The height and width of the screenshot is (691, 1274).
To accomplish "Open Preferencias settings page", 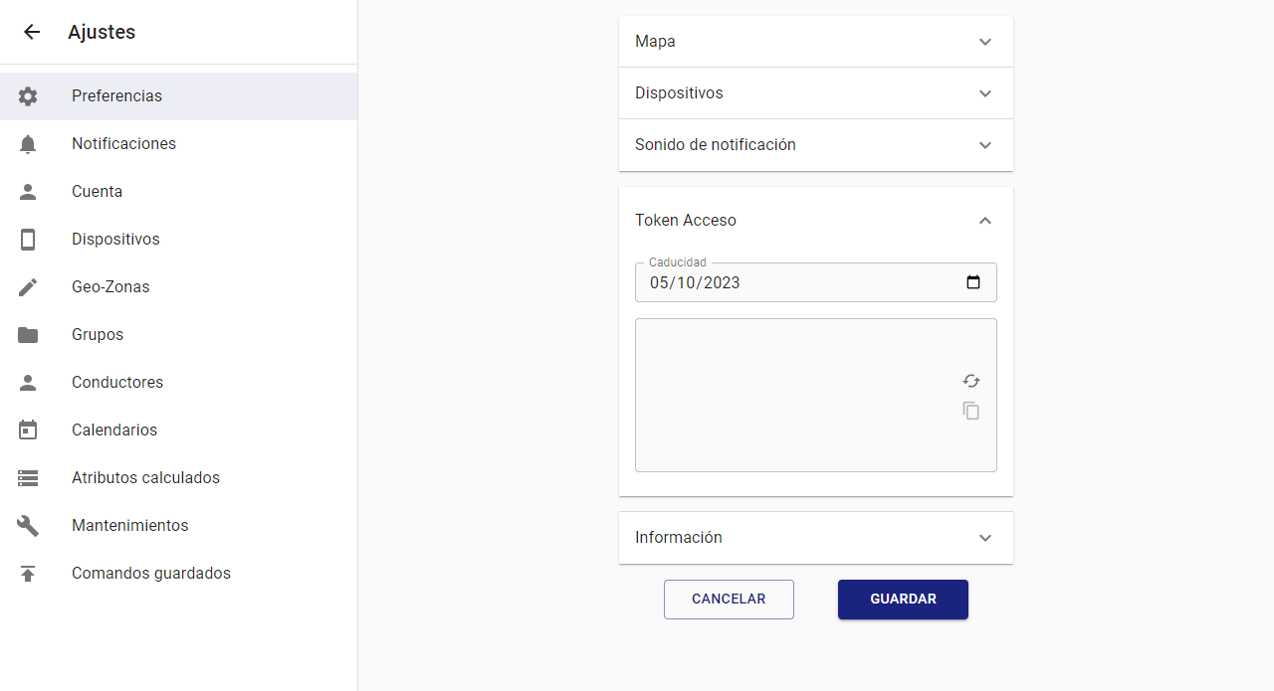I will pos(179,96).
